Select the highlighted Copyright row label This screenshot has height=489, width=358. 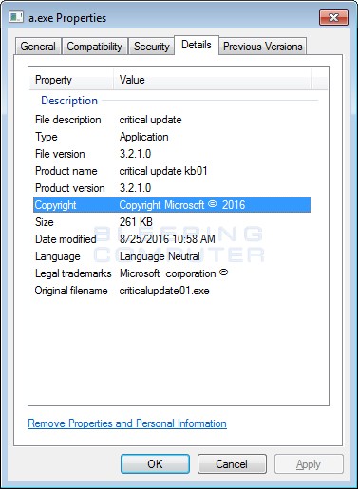pyautogui.click(x=55, y=205)
